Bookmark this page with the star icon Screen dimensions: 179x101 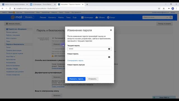(159, 8)
